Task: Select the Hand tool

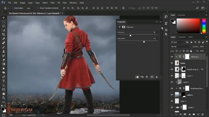Action: [4, 94]
